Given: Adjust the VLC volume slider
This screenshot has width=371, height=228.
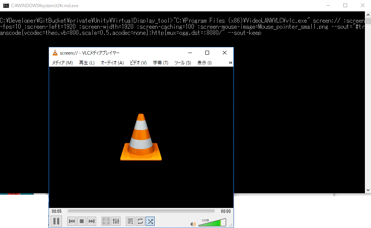Looking at the screenshot, I should click(x=212, y=222).
